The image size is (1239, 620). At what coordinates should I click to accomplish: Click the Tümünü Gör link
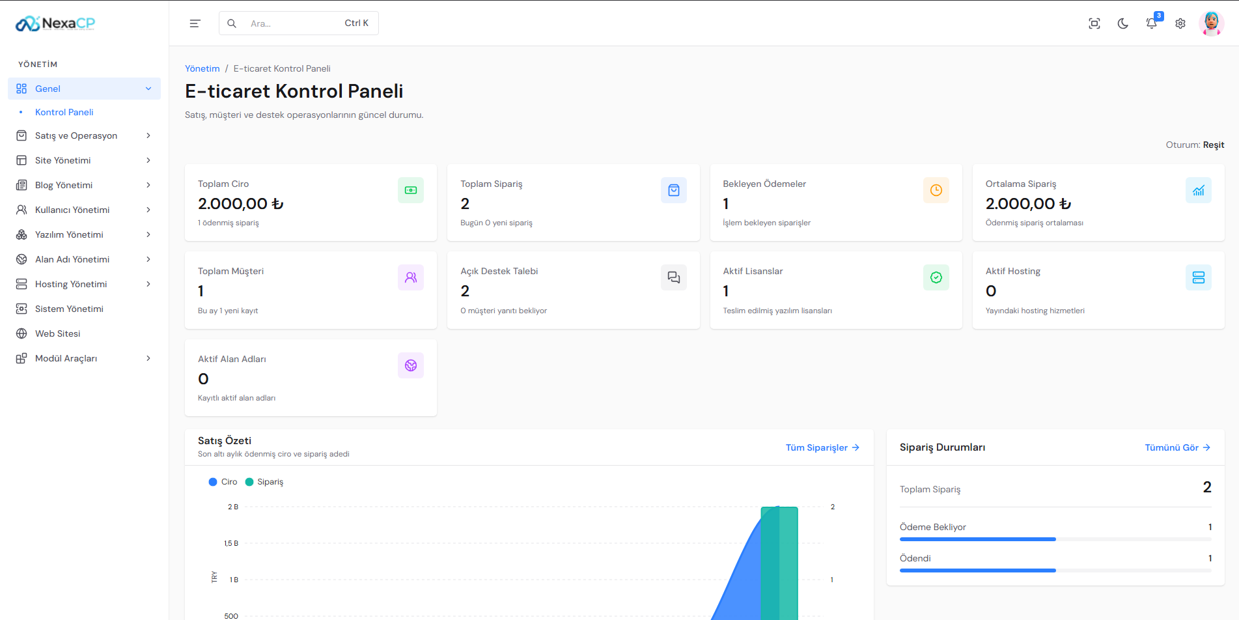point(1177,447)
